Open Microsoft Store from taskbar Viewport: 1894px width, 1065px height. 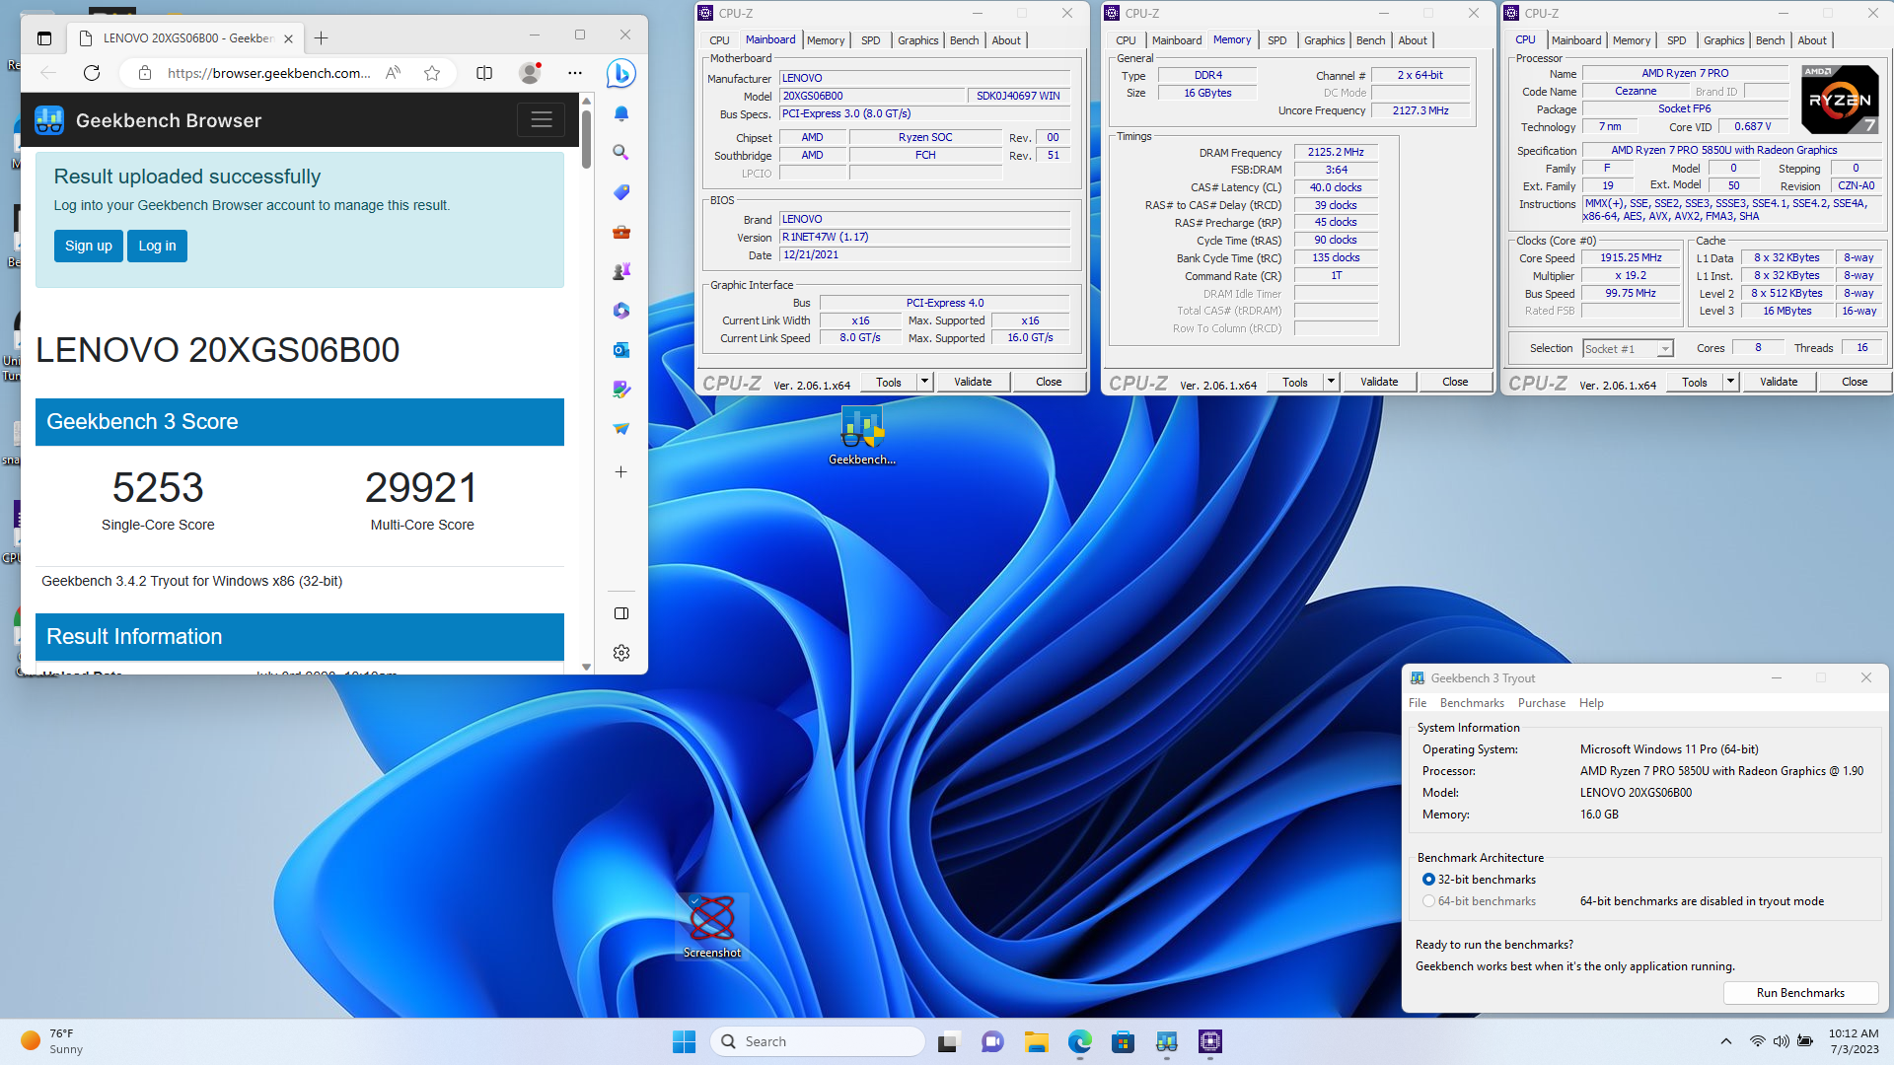pos(1123,1041)
